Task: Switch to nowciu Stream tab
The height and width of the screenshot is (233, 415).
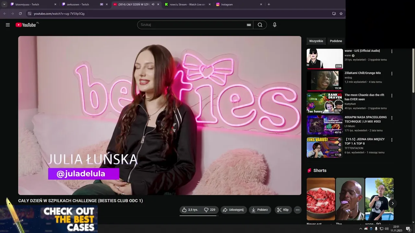Action: tap(187, 5)
